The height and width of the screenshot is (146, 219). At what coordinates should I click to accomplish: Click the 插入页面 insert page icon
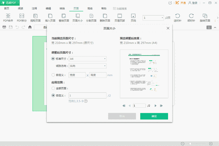(x=50, y=16)
